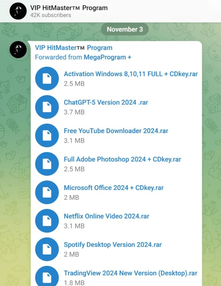The height and width of the screenshot is (286, 221).
Task: Download the Activation Windows 8,10,11 file icon
Action: [x=47, y=79]
